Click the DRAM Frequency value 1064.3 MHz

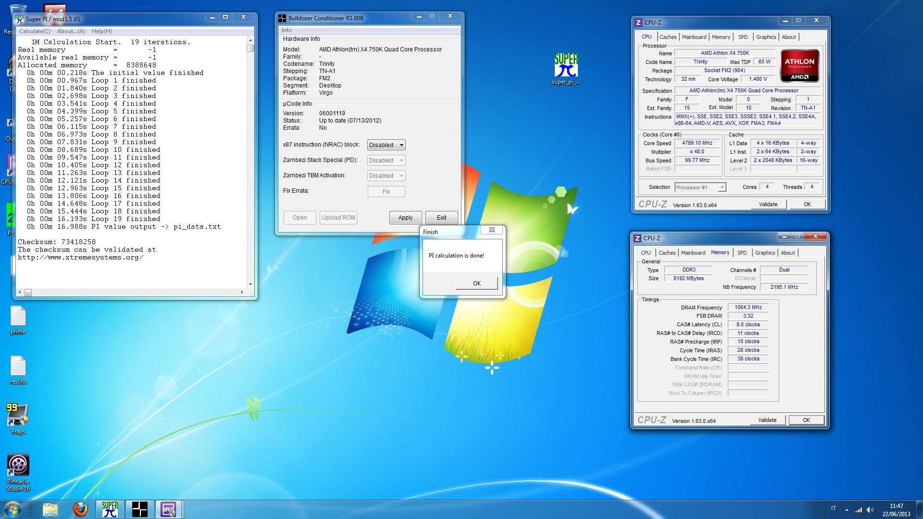748,307
